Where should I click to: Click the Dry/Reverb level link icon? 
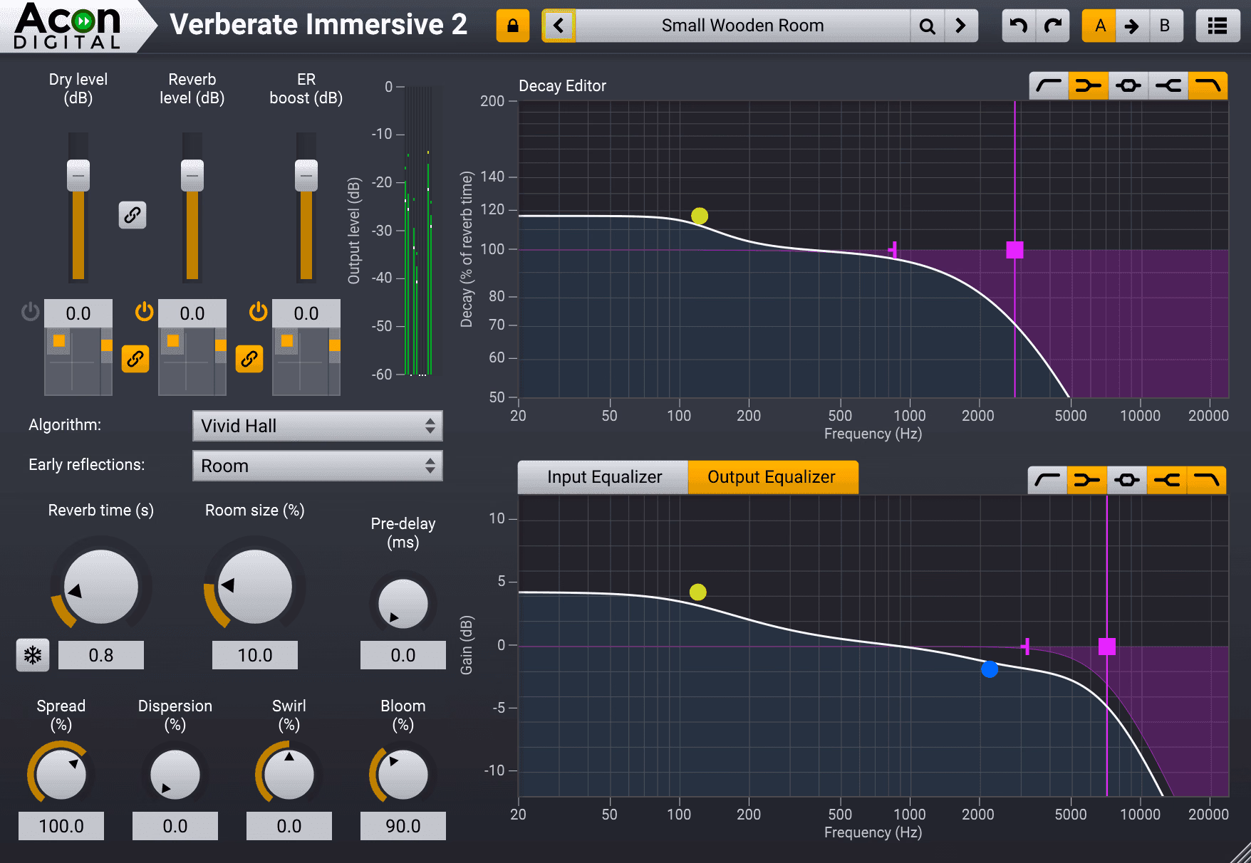coord(133,214)
